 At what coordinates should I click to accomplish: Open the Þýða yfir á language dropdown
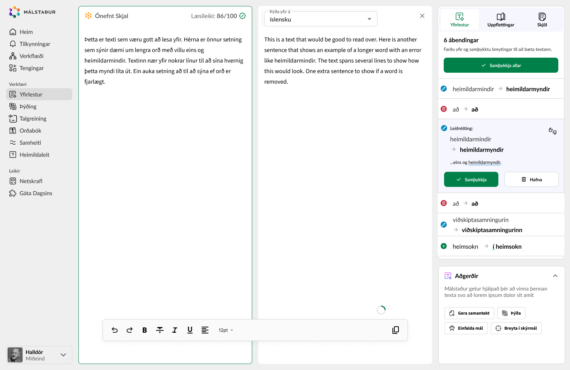tap(321, 19)
